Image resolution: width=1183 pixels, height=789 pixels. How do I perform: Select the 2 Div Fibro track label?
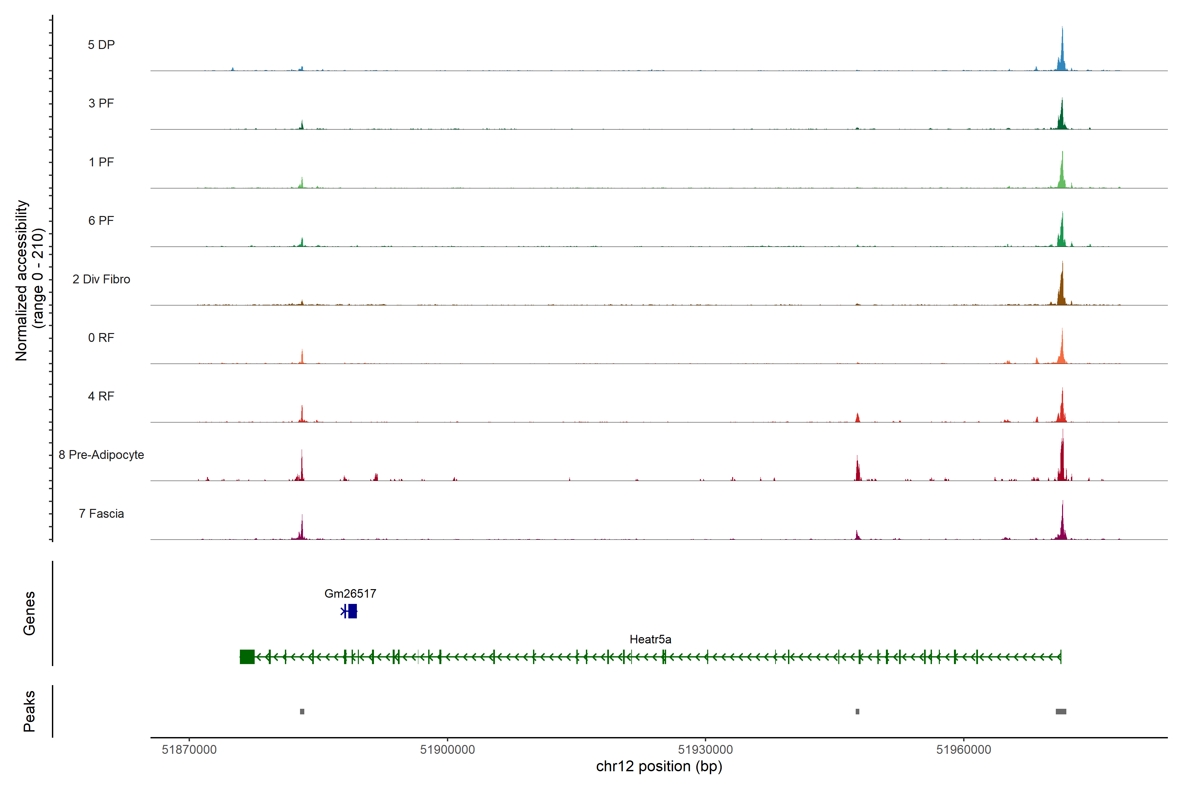101,279
